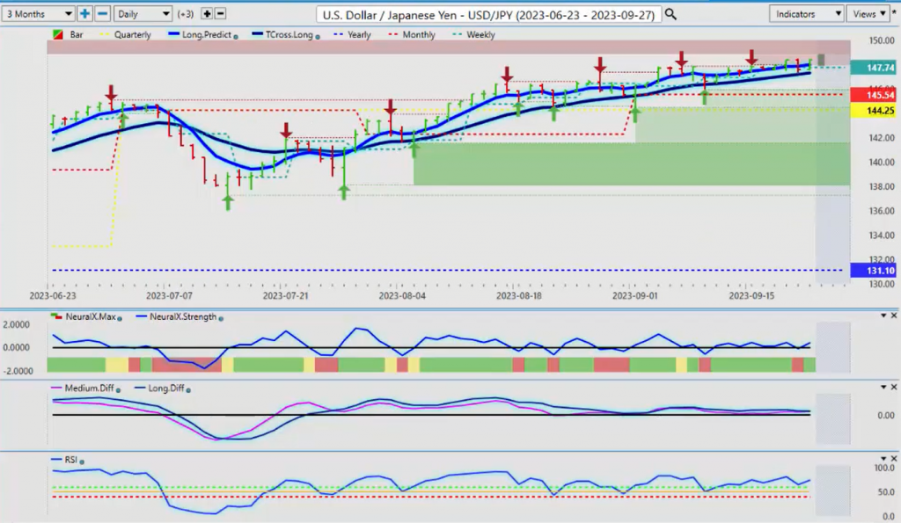Click the red 145.54 monthly price tag

[872, 95]
